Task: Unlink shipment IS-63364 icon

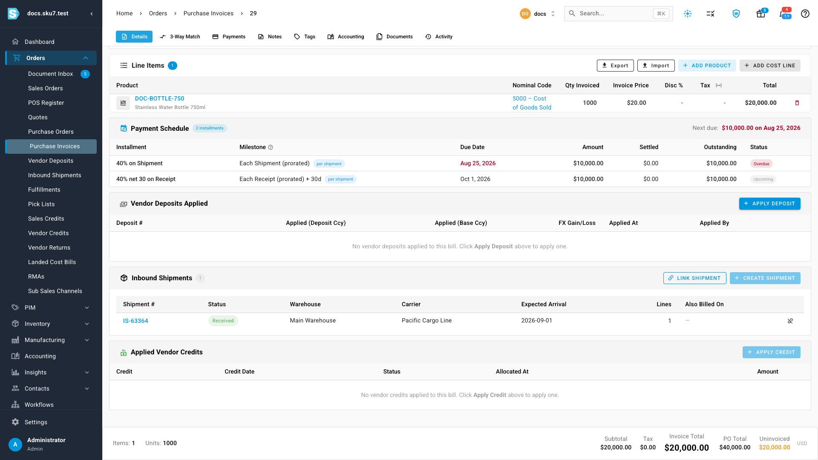Action: pos(790,321)
